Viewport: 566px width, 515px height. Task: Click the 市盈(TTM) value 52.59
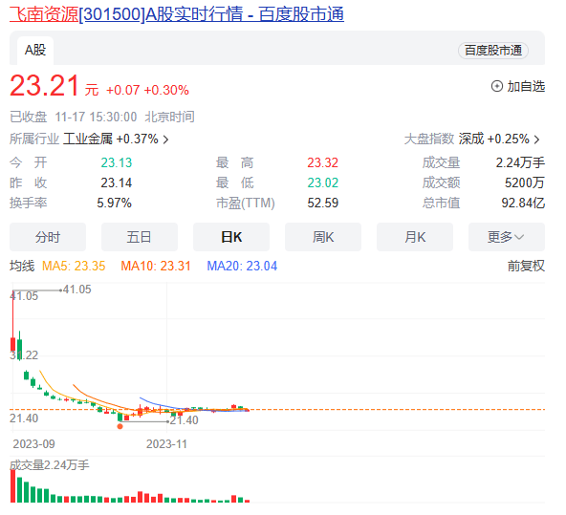tap(323, 204)
